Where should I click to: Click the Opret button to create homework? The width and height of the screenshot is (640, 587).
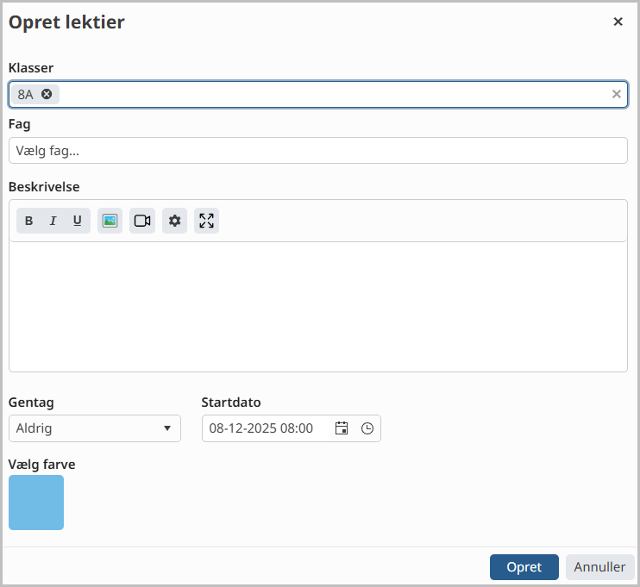click(524, 567)
